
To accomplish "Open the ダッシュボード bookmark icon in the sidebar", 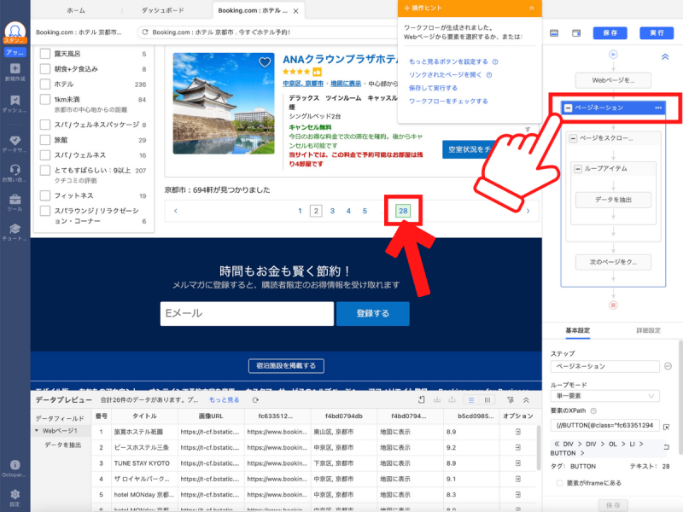I will point(15,100).
